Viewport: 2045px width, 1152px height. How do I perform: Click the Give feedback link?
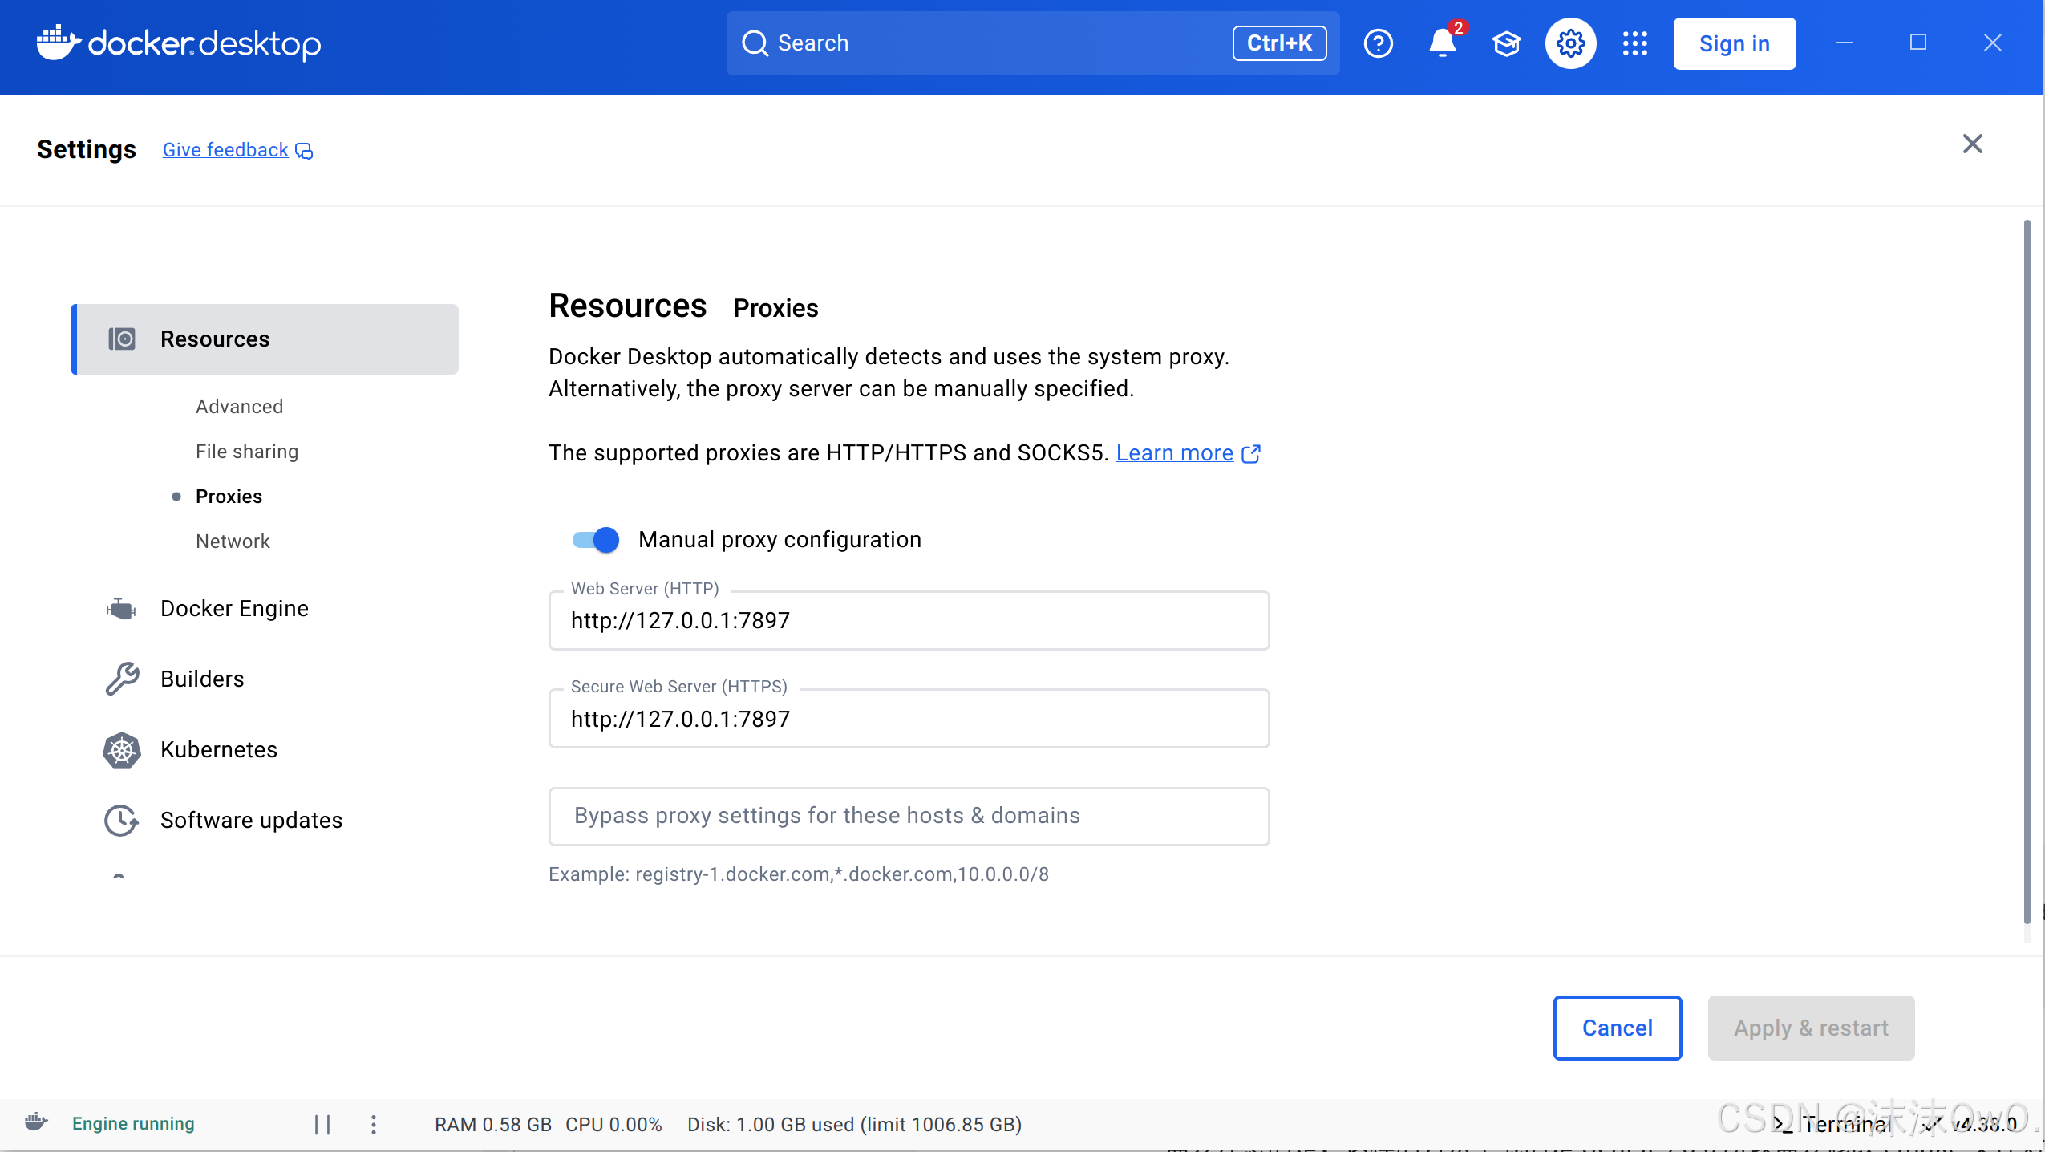[225, 150]
